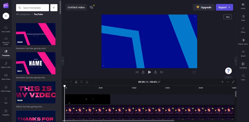Click the 0:04 mark on timeline ruler
Screen dimensions: 249x122
[x=201, y=88]
